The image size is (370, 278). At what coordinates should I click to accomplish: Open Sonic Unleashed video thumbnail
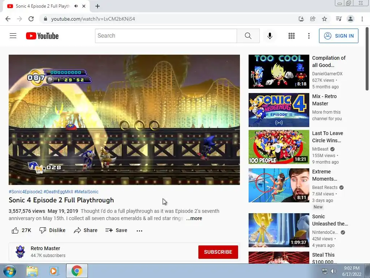[x=279, y=230]
